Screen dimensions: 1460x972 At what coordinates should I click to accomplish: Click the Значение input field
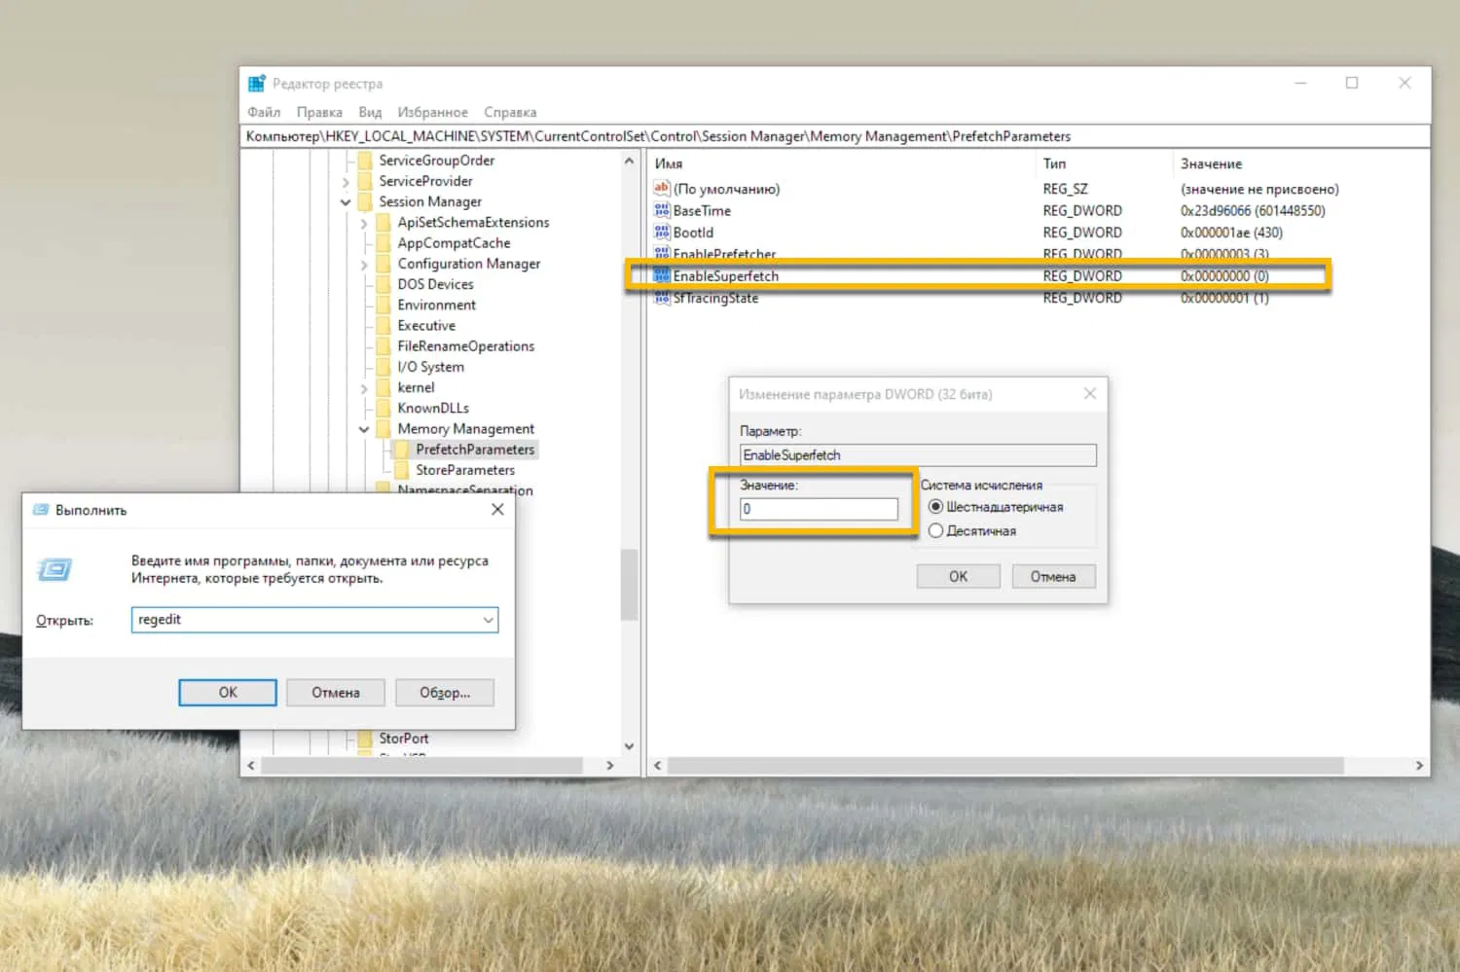click(x=818, y=508)
